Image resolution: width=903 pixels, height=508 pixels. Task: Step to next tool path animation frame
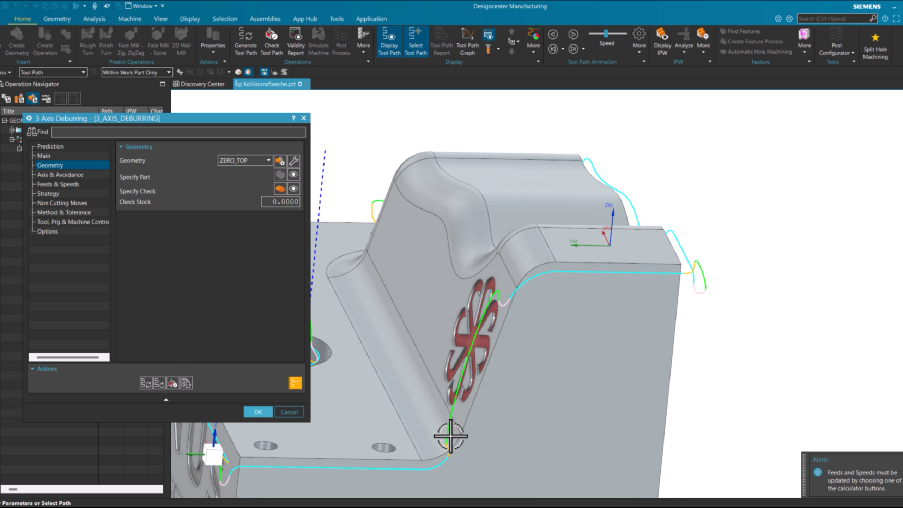coord(573,49)
